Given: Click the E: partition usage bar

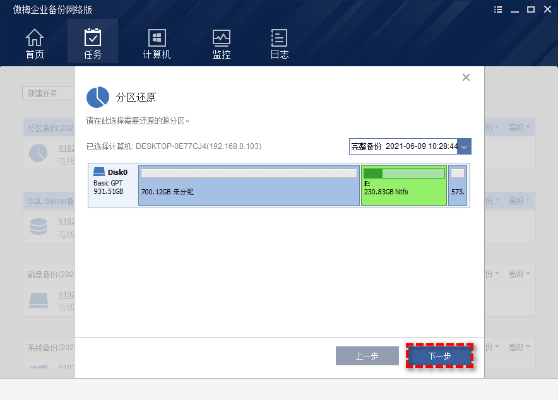Looking at the screenshot, I should point(404,174).
